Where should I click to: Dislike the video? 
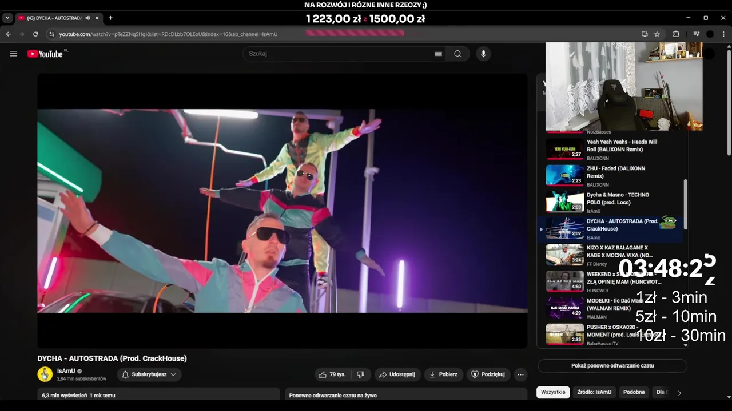coord(360,374)
